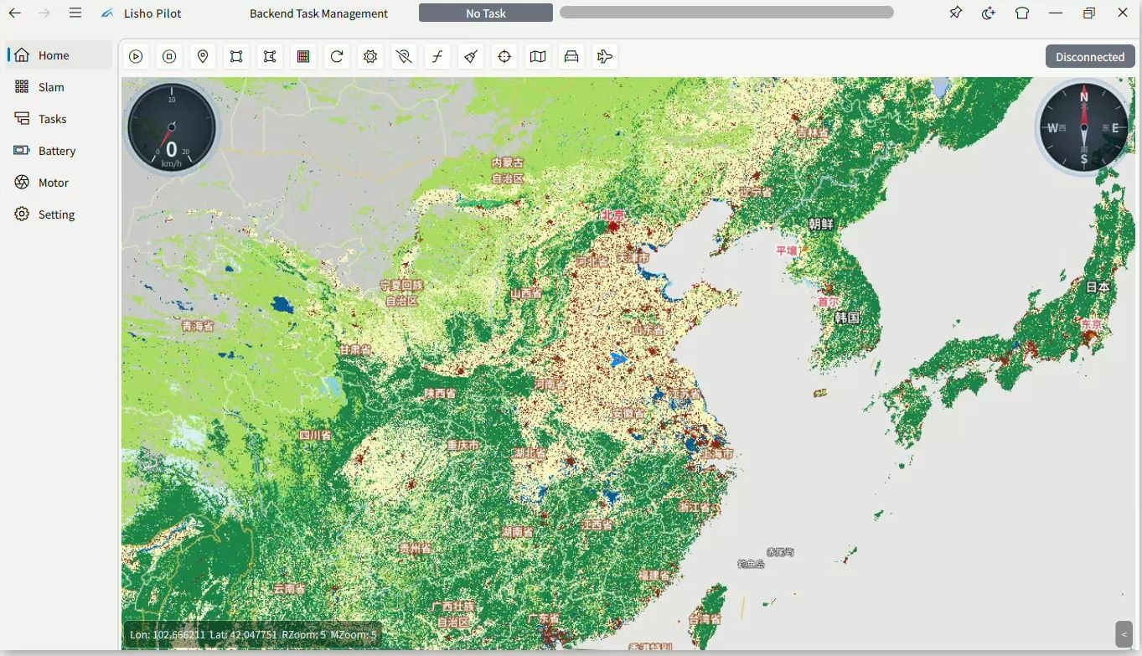Click the stop icon in map toolbar

pos(169,56)
